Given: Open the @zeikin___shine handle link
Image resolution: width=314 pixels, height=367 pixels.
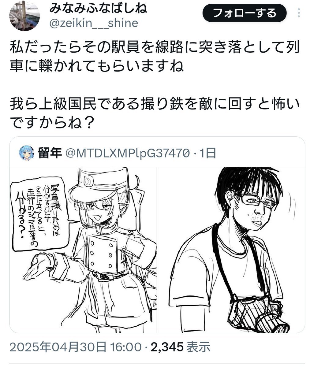Looking at the screenshot, I should (x=93, y=23).
